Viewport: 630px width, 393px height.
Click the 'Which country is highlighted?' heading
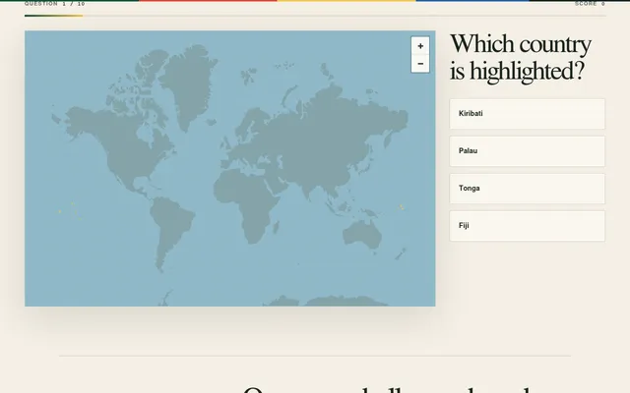pos(521,57)
